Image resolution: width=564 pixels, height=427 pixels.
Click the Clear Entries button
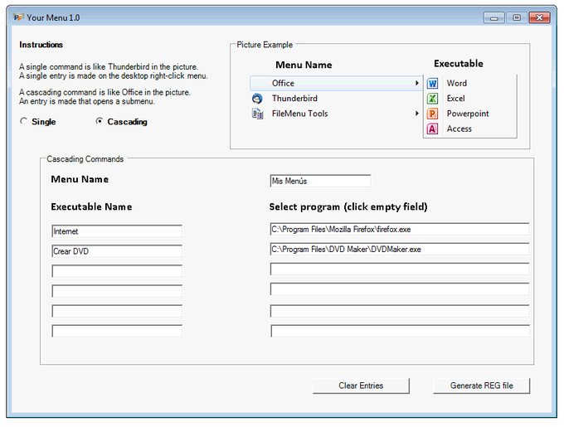[361, 386]
